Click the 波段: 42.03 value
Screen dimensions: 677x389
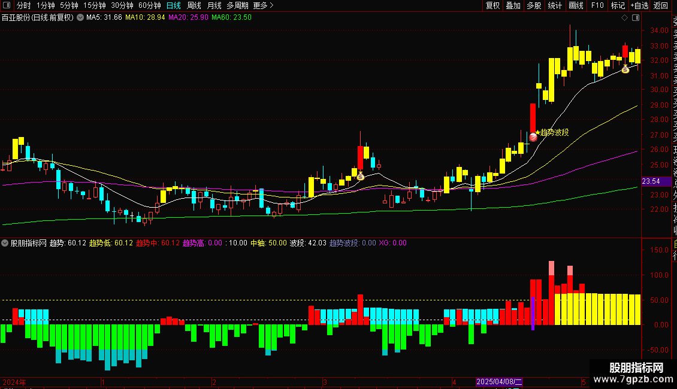point(308,243)
